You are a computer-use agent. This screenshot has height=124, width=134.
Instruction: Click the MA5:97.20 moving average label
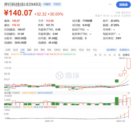(17, 54)
